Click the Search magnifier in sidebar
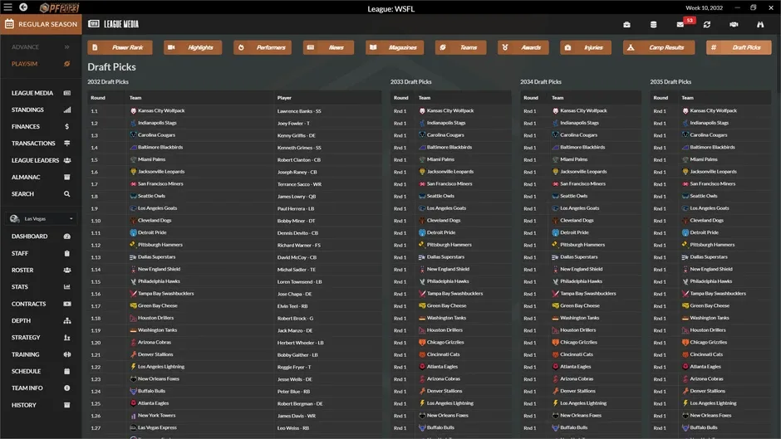781x439 pixels. coord(66,194)
